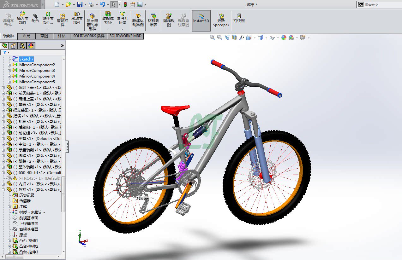Click the Zoom to Area icon
Viewport: 402px width, 260px height.
pos(220,38)
